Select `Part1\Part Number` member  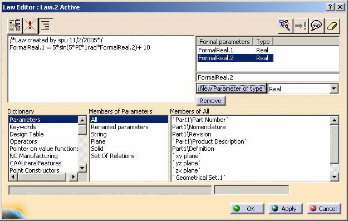tap(200, 120)
